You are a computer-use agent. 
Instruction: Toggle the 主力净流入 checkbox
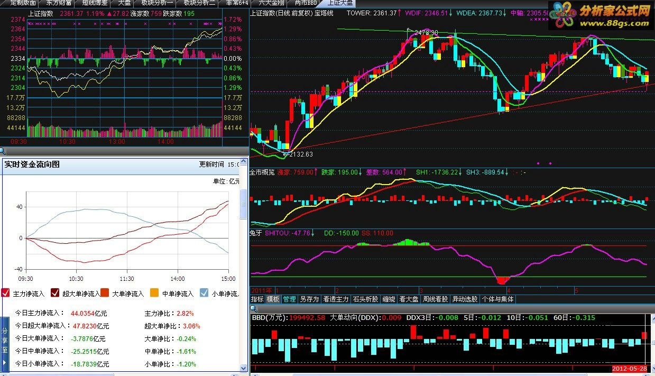[x=6, y=293]
